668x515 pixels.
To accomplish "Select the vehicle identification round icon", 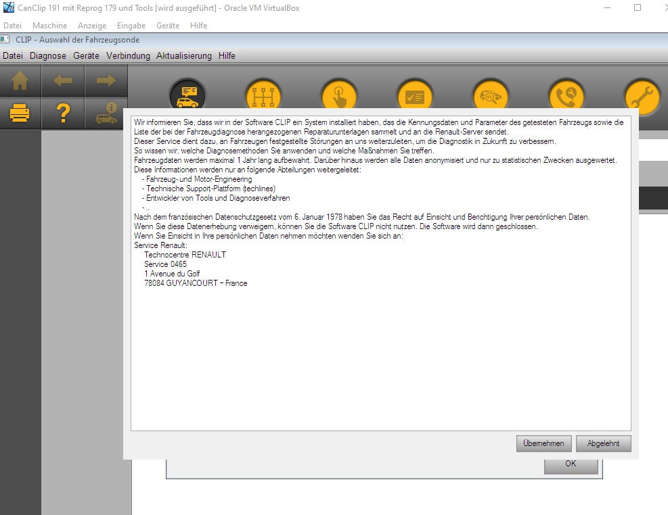I will click(x=187, y=97).
